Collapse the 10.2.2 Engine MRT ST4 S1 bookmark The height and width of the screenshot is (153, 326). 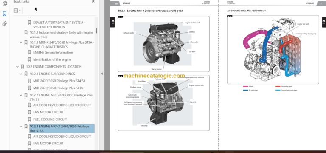pos(21,95)
